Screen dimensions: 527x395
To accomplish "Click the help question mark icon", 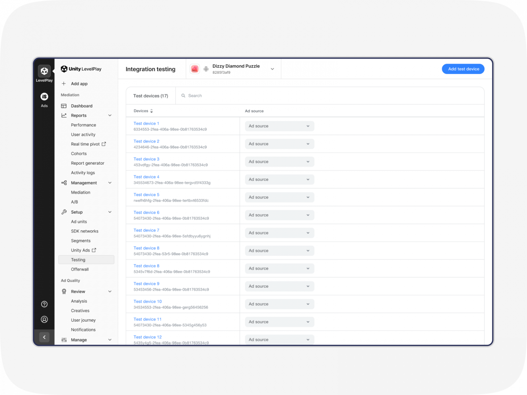I will tap(44, 304).
